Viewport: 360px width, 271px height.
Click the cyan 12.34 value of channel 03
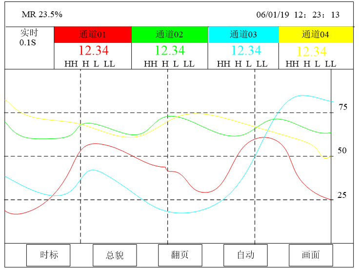pyautogui.click(x=246, y=51)
